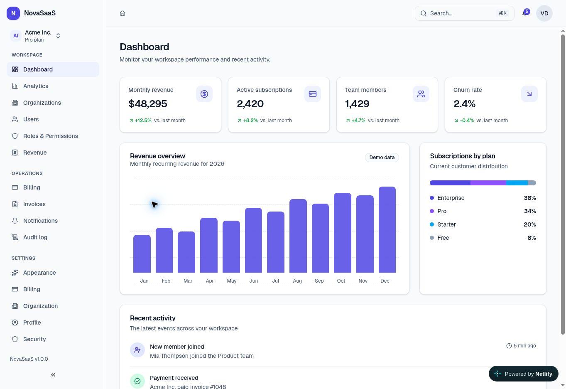Viewport: 566px width, 389px height.
Task: Click Acme Inc. paid invoice #1048 text
Action: 188,387
